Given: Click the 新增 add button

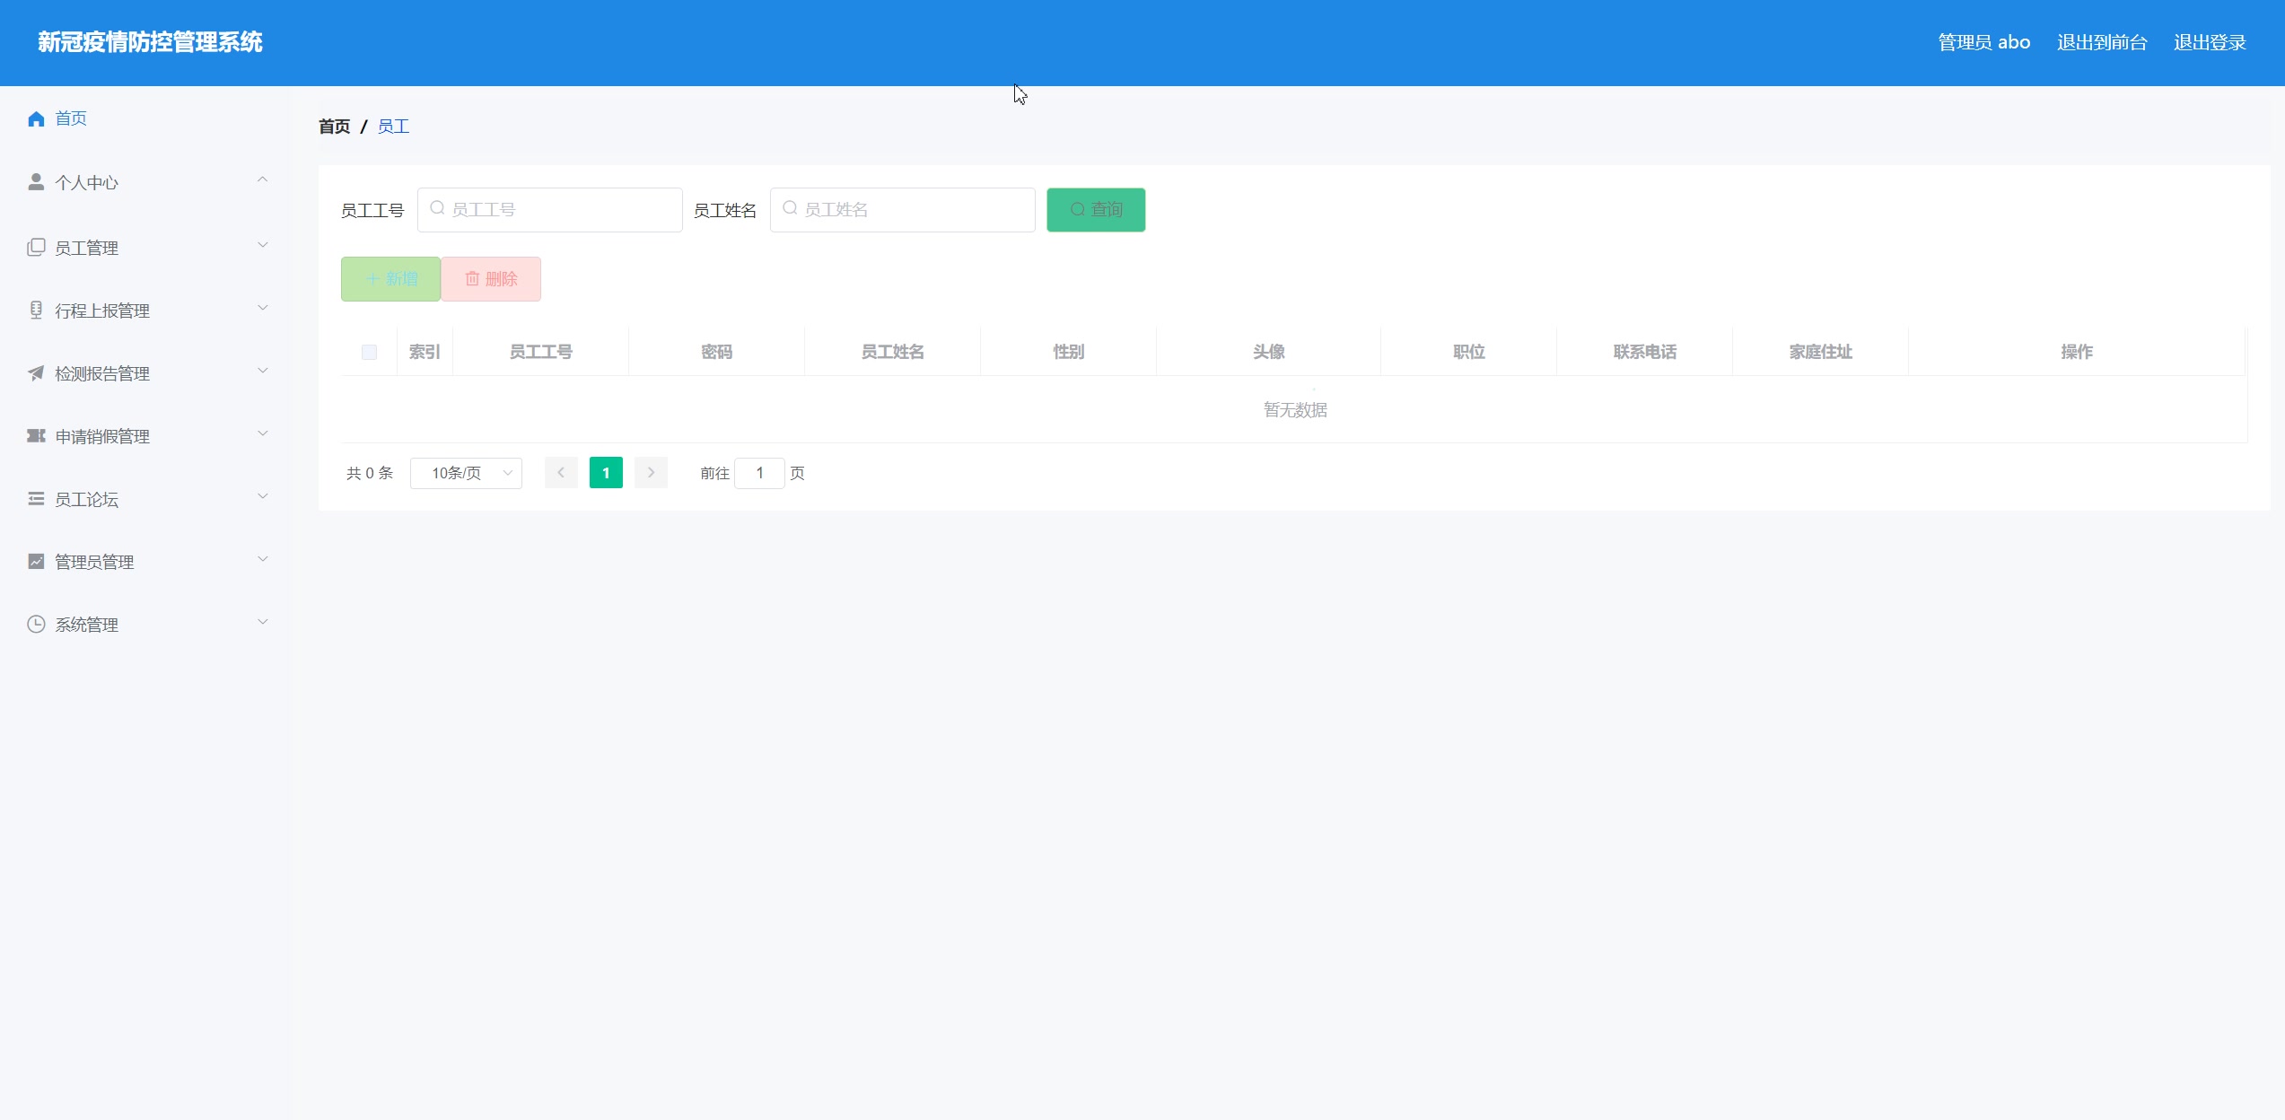Looking at the screenshot, I should [x=390, y=279].
